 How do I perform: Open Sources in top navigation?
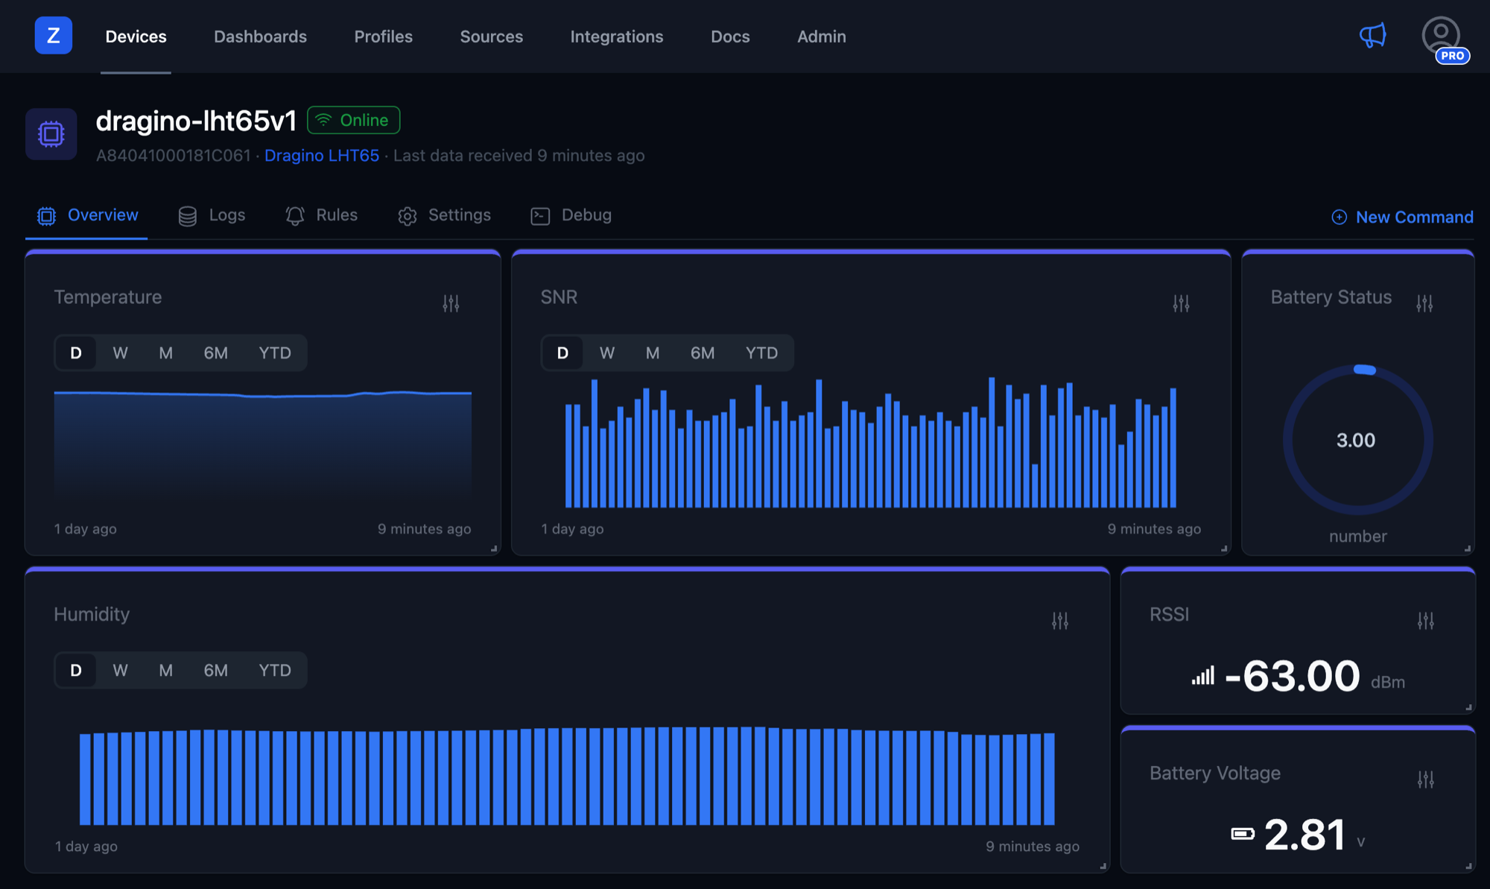pos(491,37)
